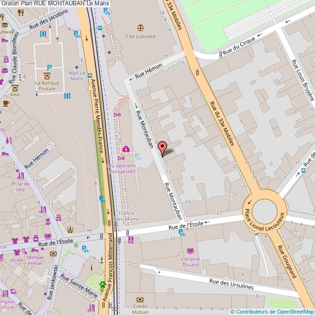Click the AXA office icon
Image resolution: width=315 pixels, height=315 pixels.
[x=15, y=88]
